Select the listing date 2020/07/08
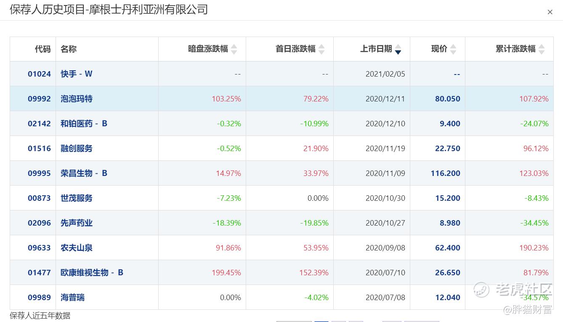 [x=385, y=298]
